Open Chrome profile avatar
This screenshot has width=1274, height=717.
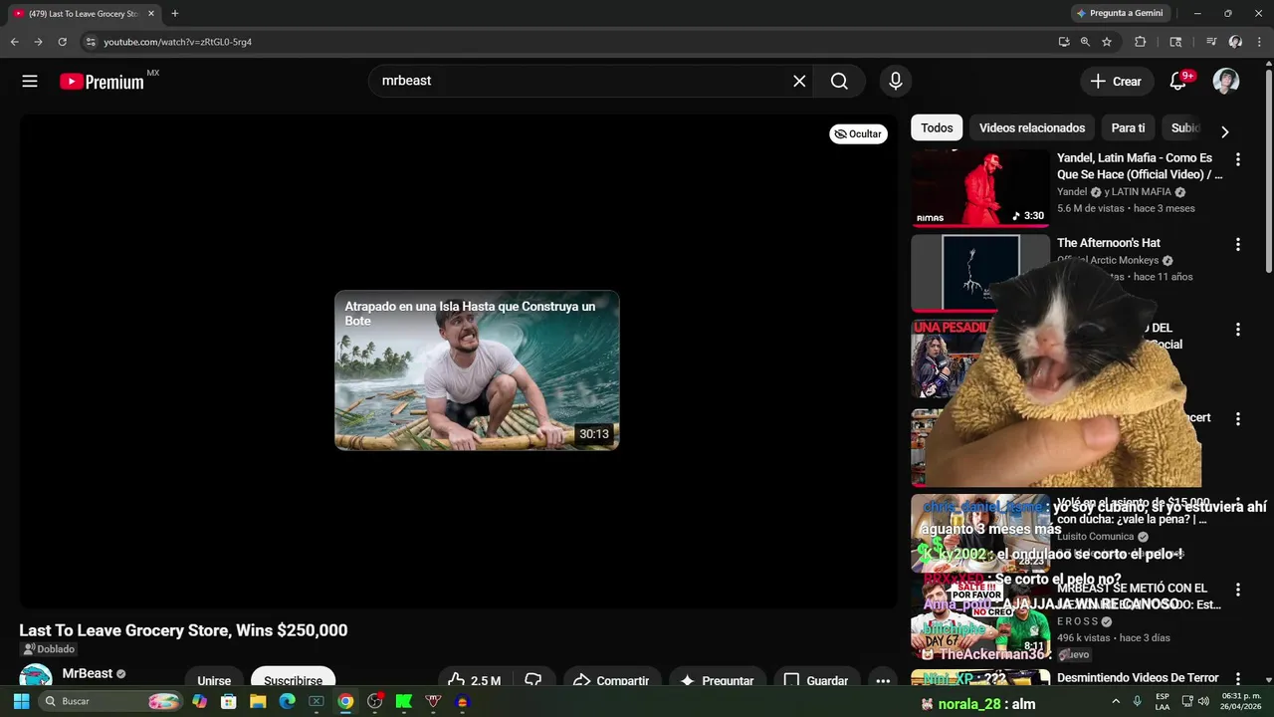(x=1235, y=42)
